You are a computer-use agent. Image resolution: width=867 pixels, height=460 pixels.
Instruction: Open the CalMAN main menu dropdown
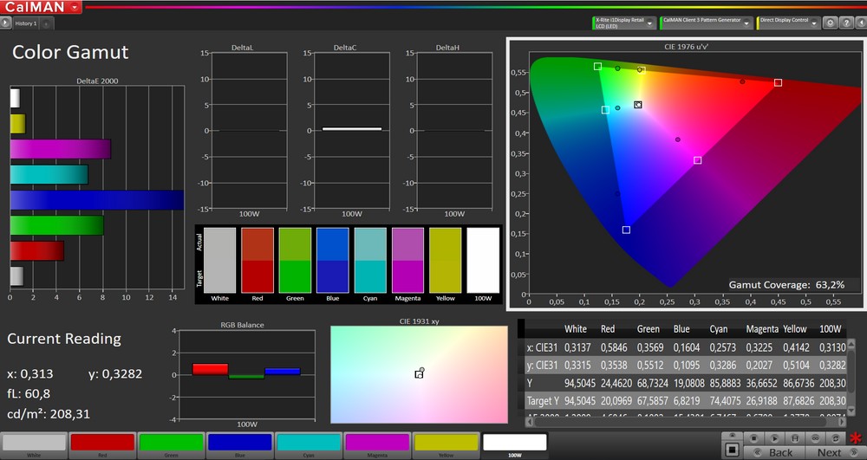pos(75,7)
